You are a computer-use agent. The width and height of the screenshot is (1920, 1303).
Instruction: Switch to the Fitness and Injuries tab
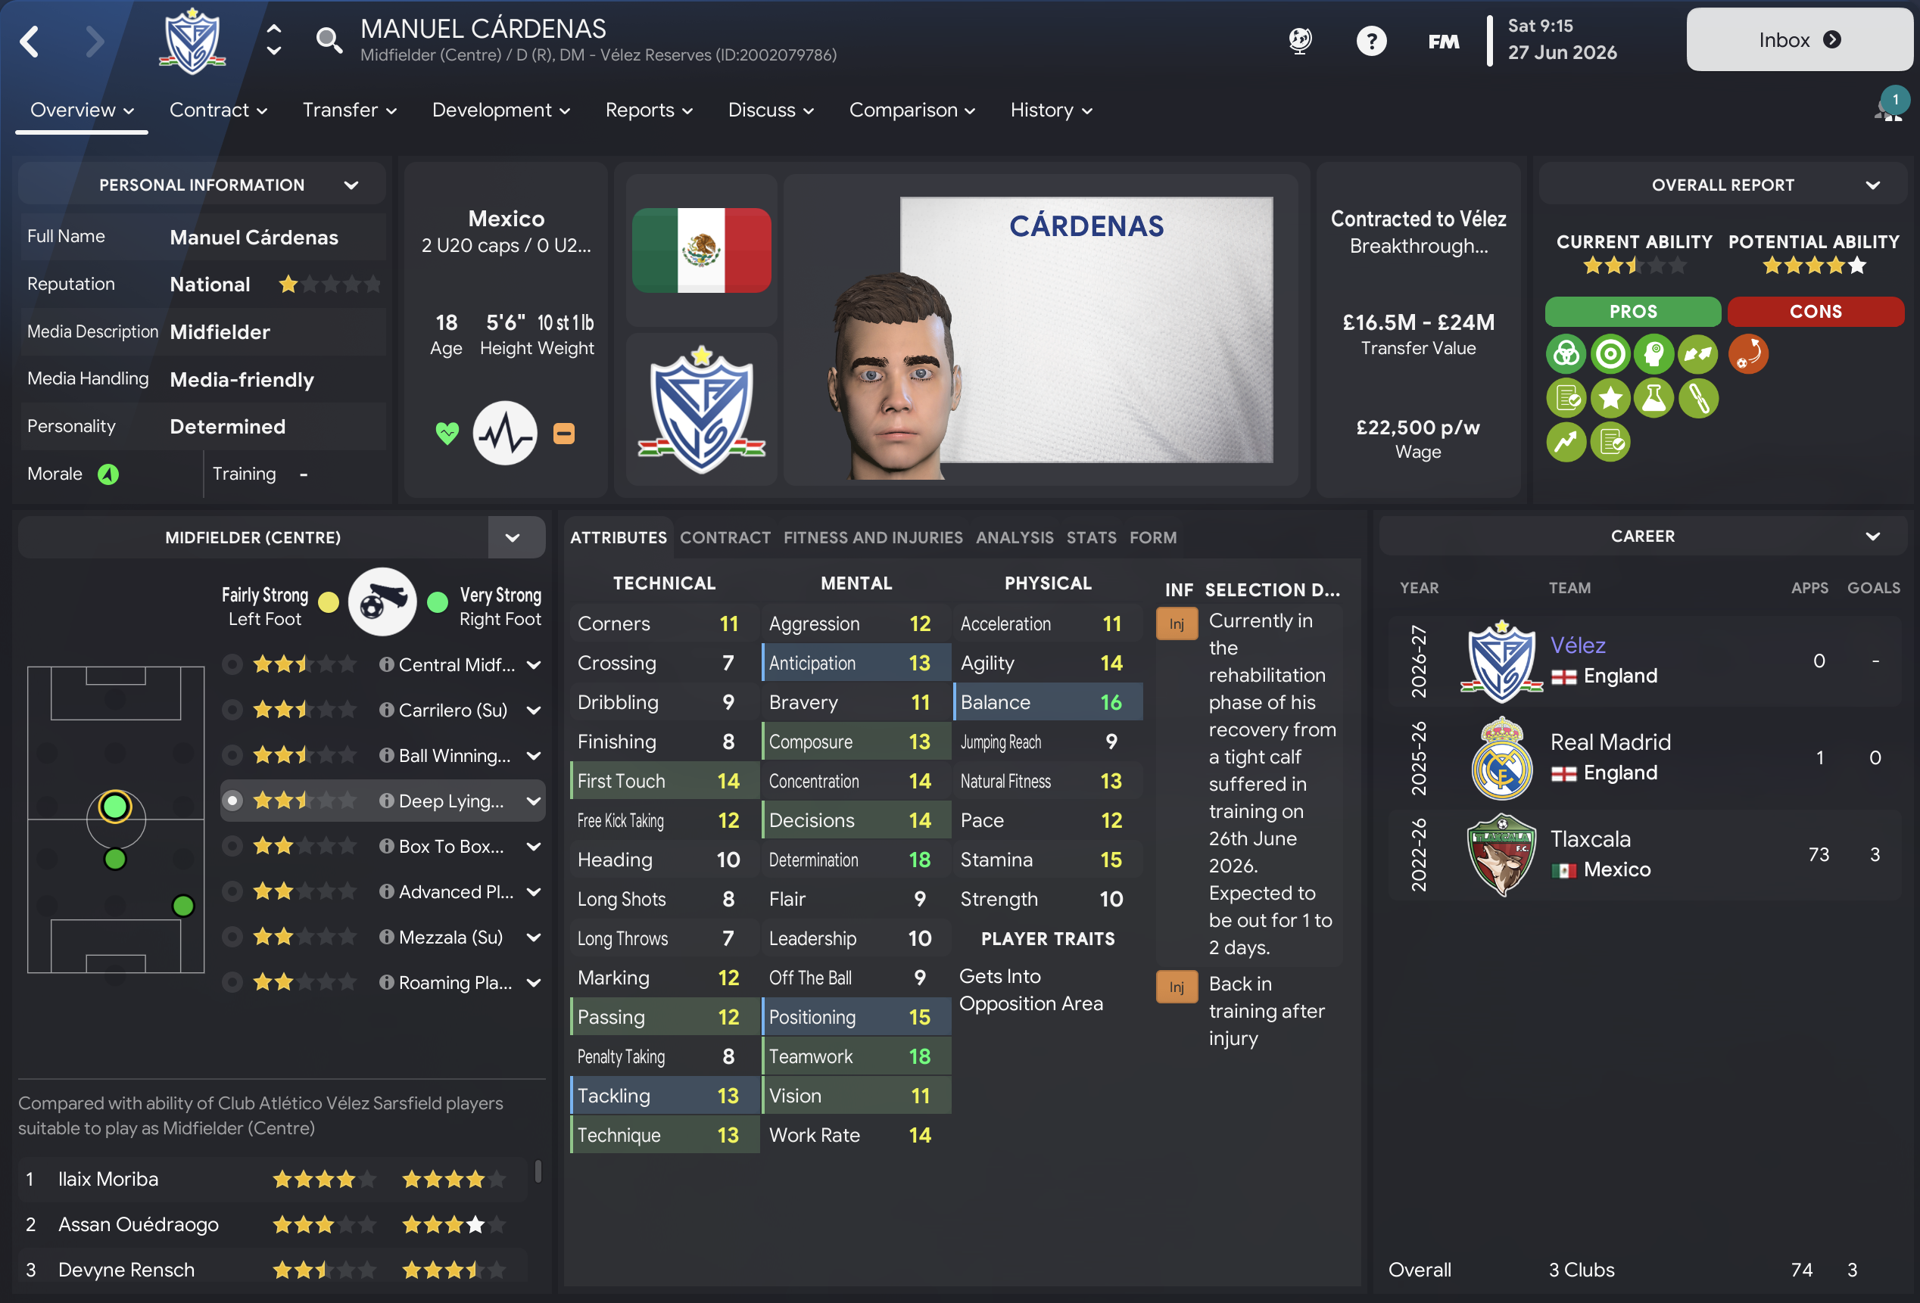point(872,537)
